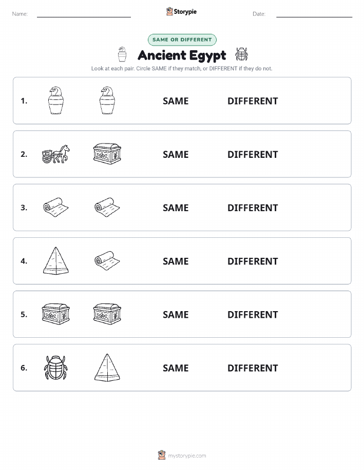Select SAME for pair 3

[x=176, y=208]
